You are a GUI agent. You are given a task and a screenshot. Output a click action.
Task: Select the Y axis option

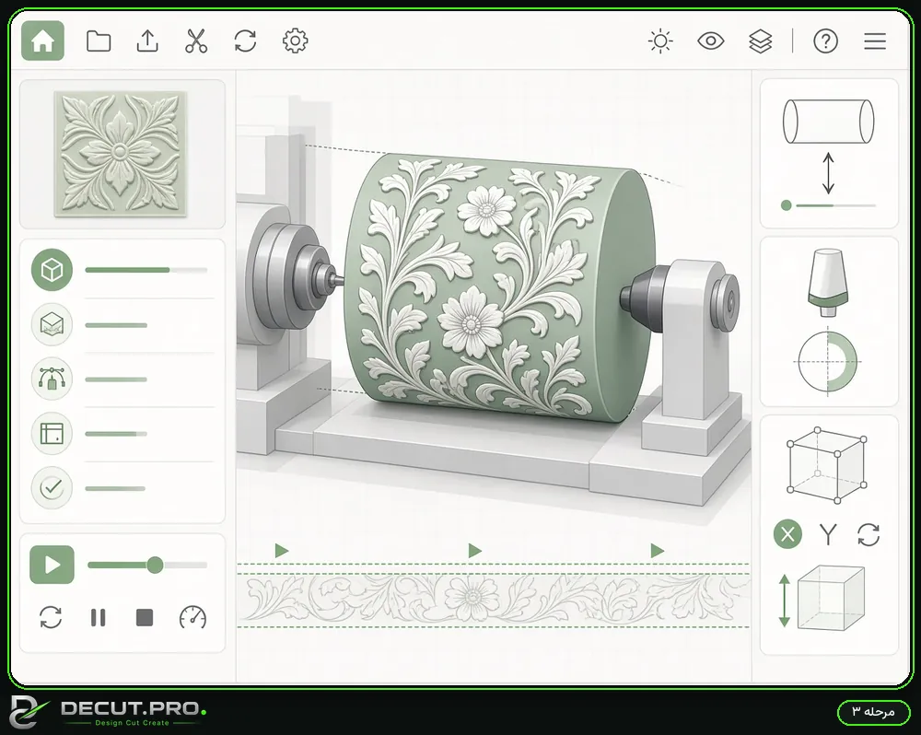tap(828, 534)
